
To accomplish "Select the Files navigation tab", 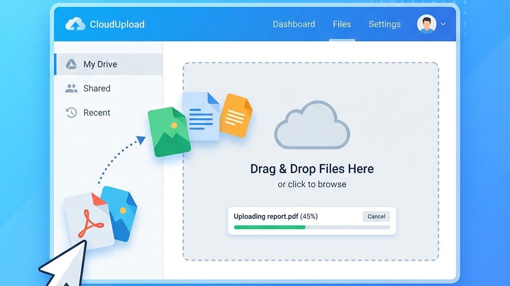I will [342, 24].
